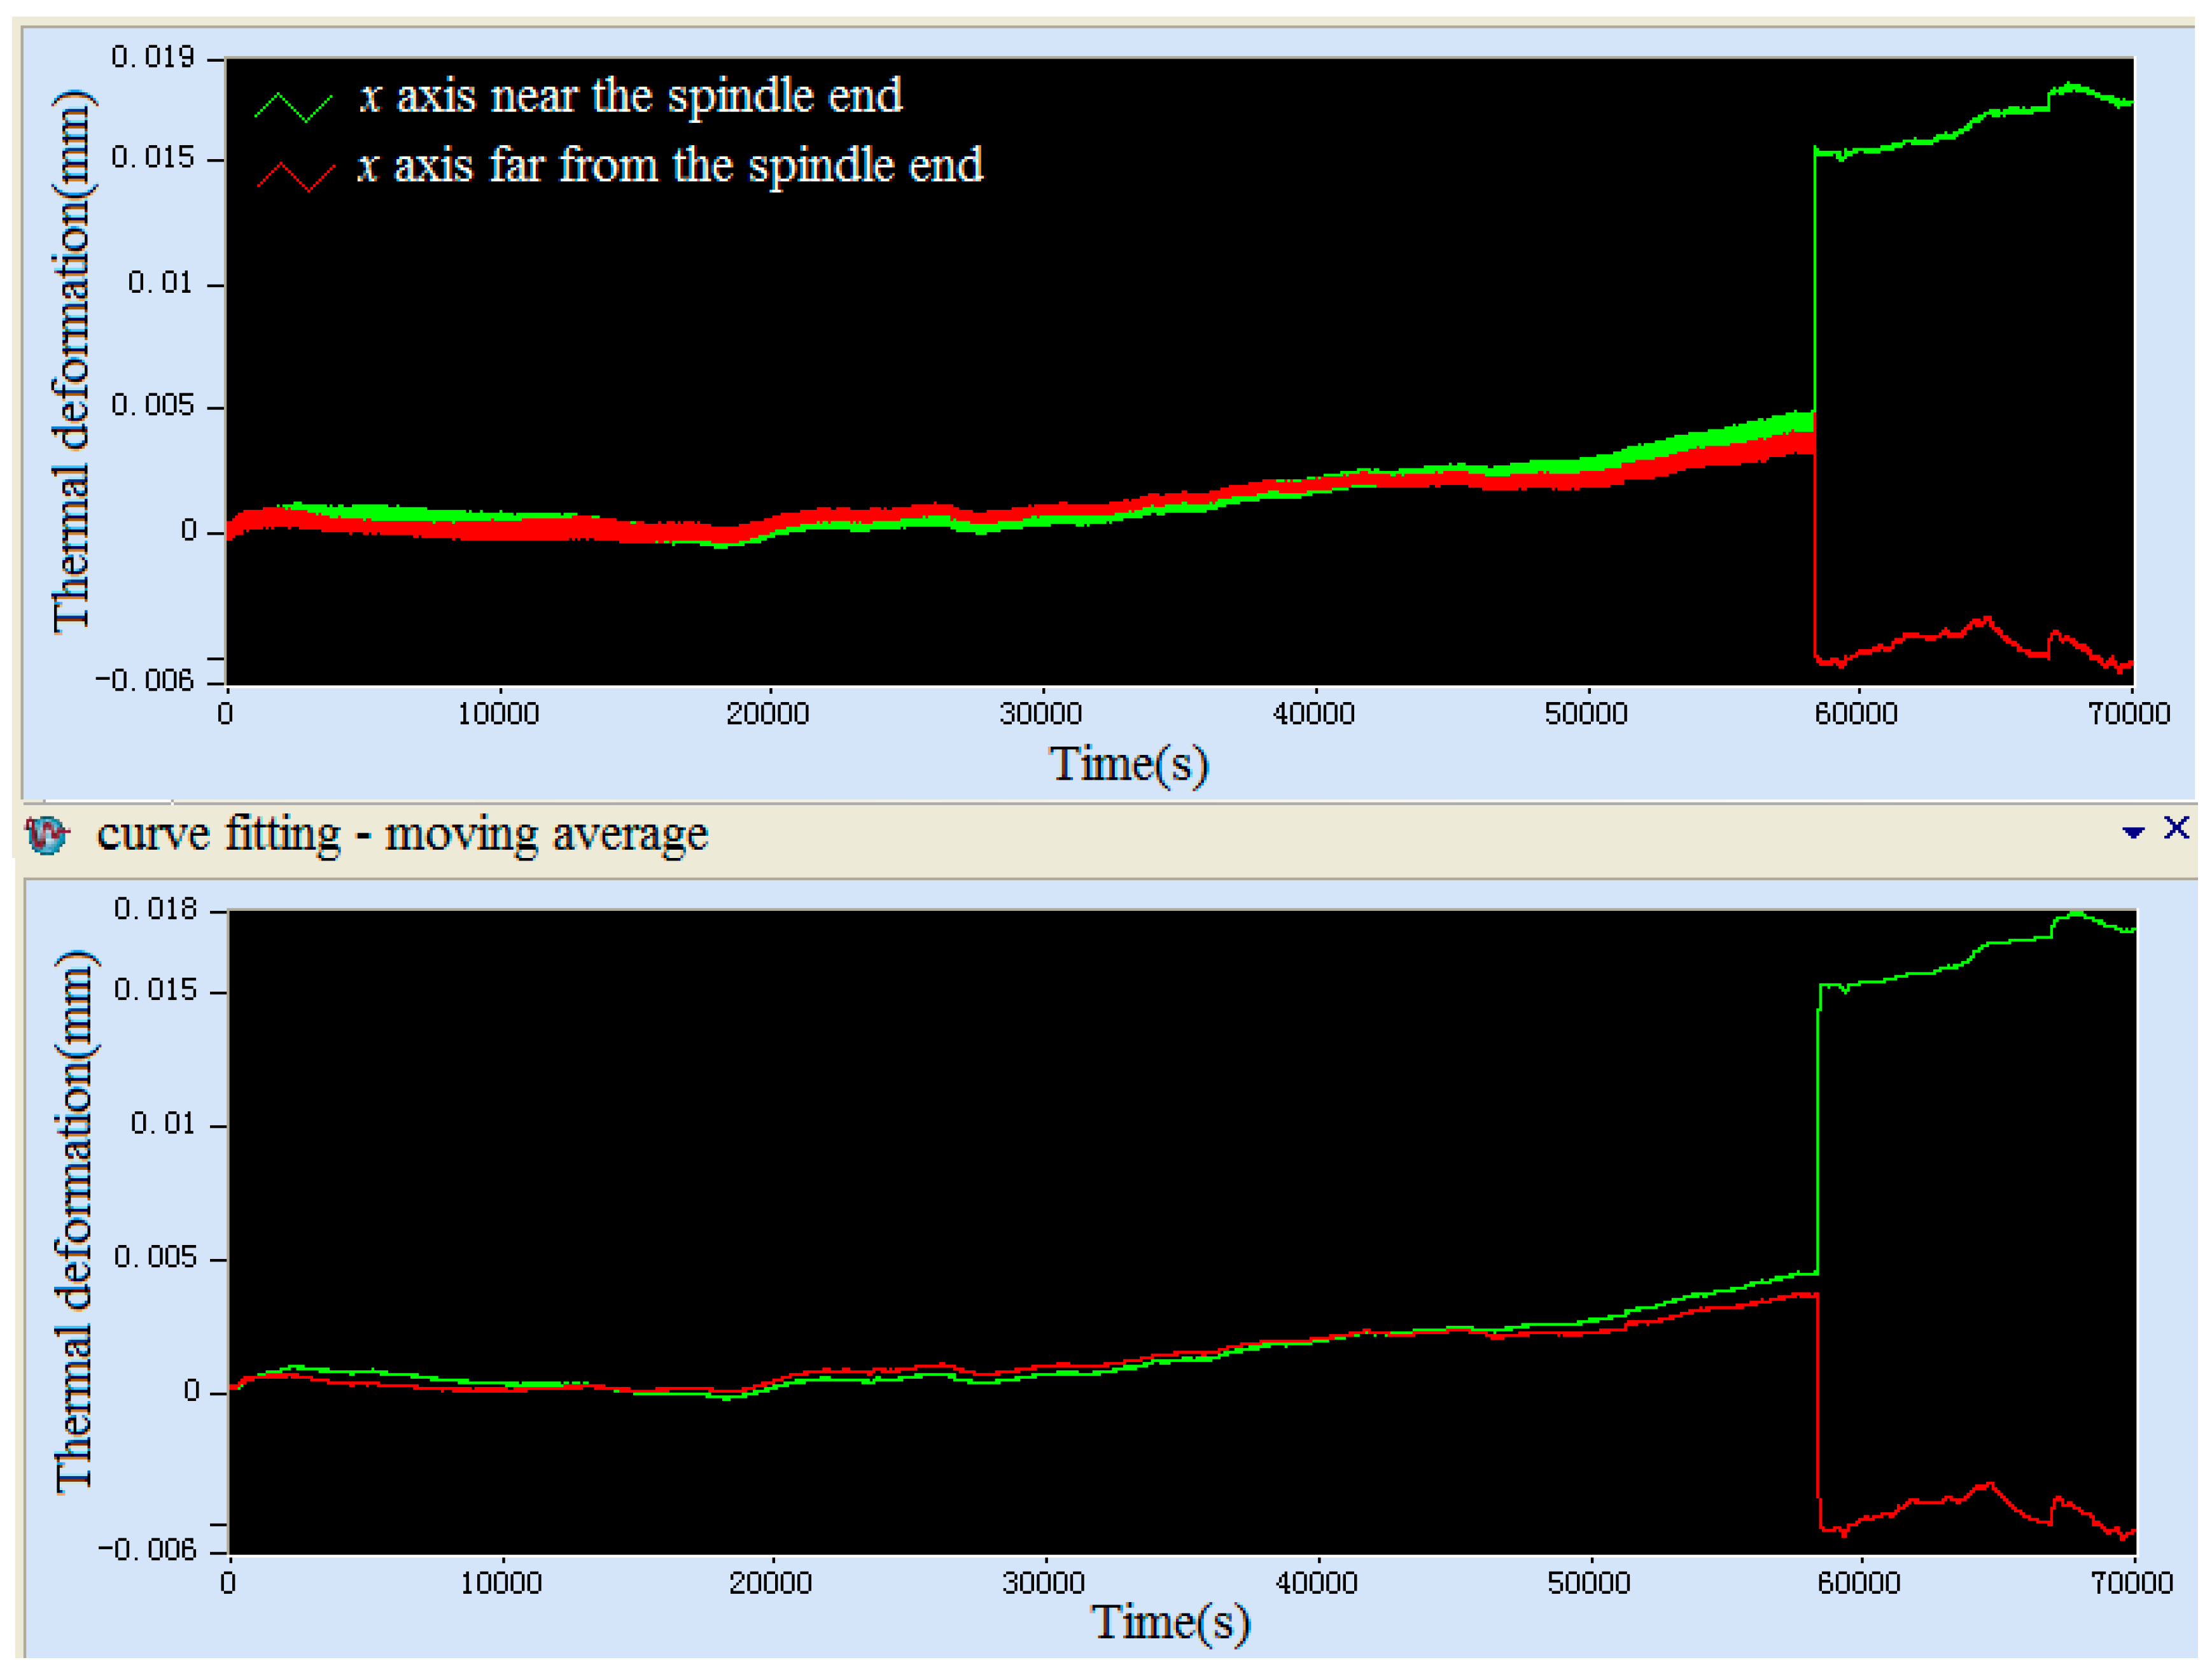2212x1667 pixels.
Task: Click the 30000 tick of the raw data plot
Action: pos(1041,714)
